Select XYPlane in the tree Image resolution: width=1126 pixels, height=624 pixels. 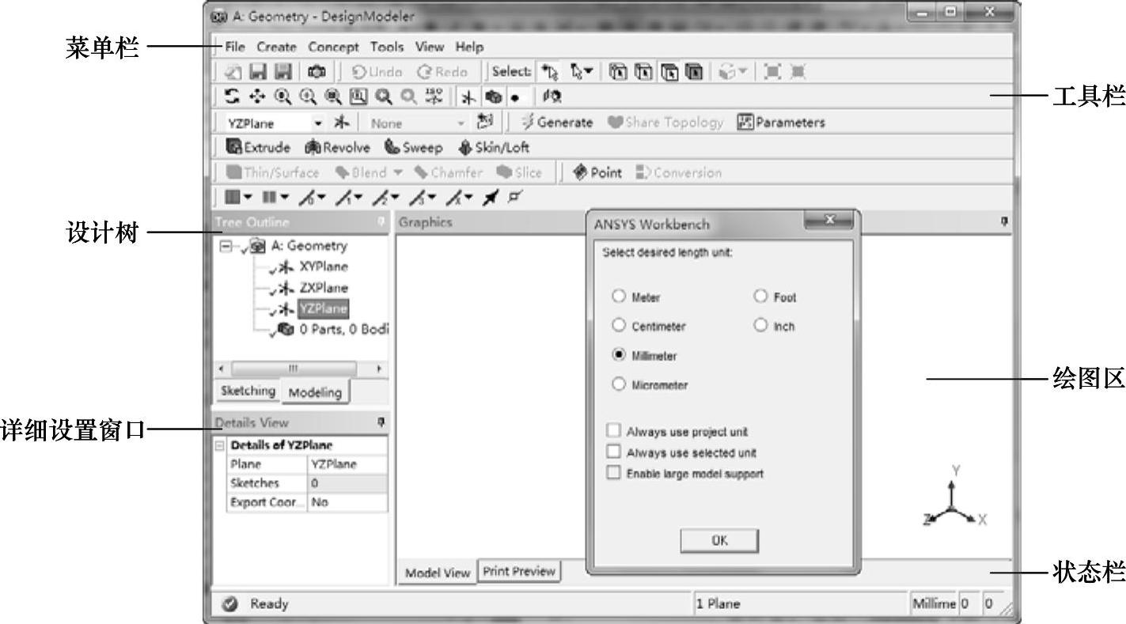(x=324, y=267)
